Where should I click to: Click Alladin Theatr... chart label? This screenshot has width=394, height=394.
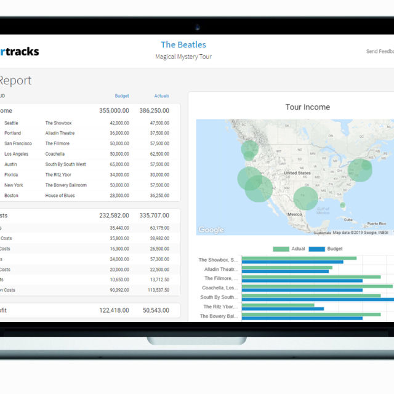coord(221,270)
